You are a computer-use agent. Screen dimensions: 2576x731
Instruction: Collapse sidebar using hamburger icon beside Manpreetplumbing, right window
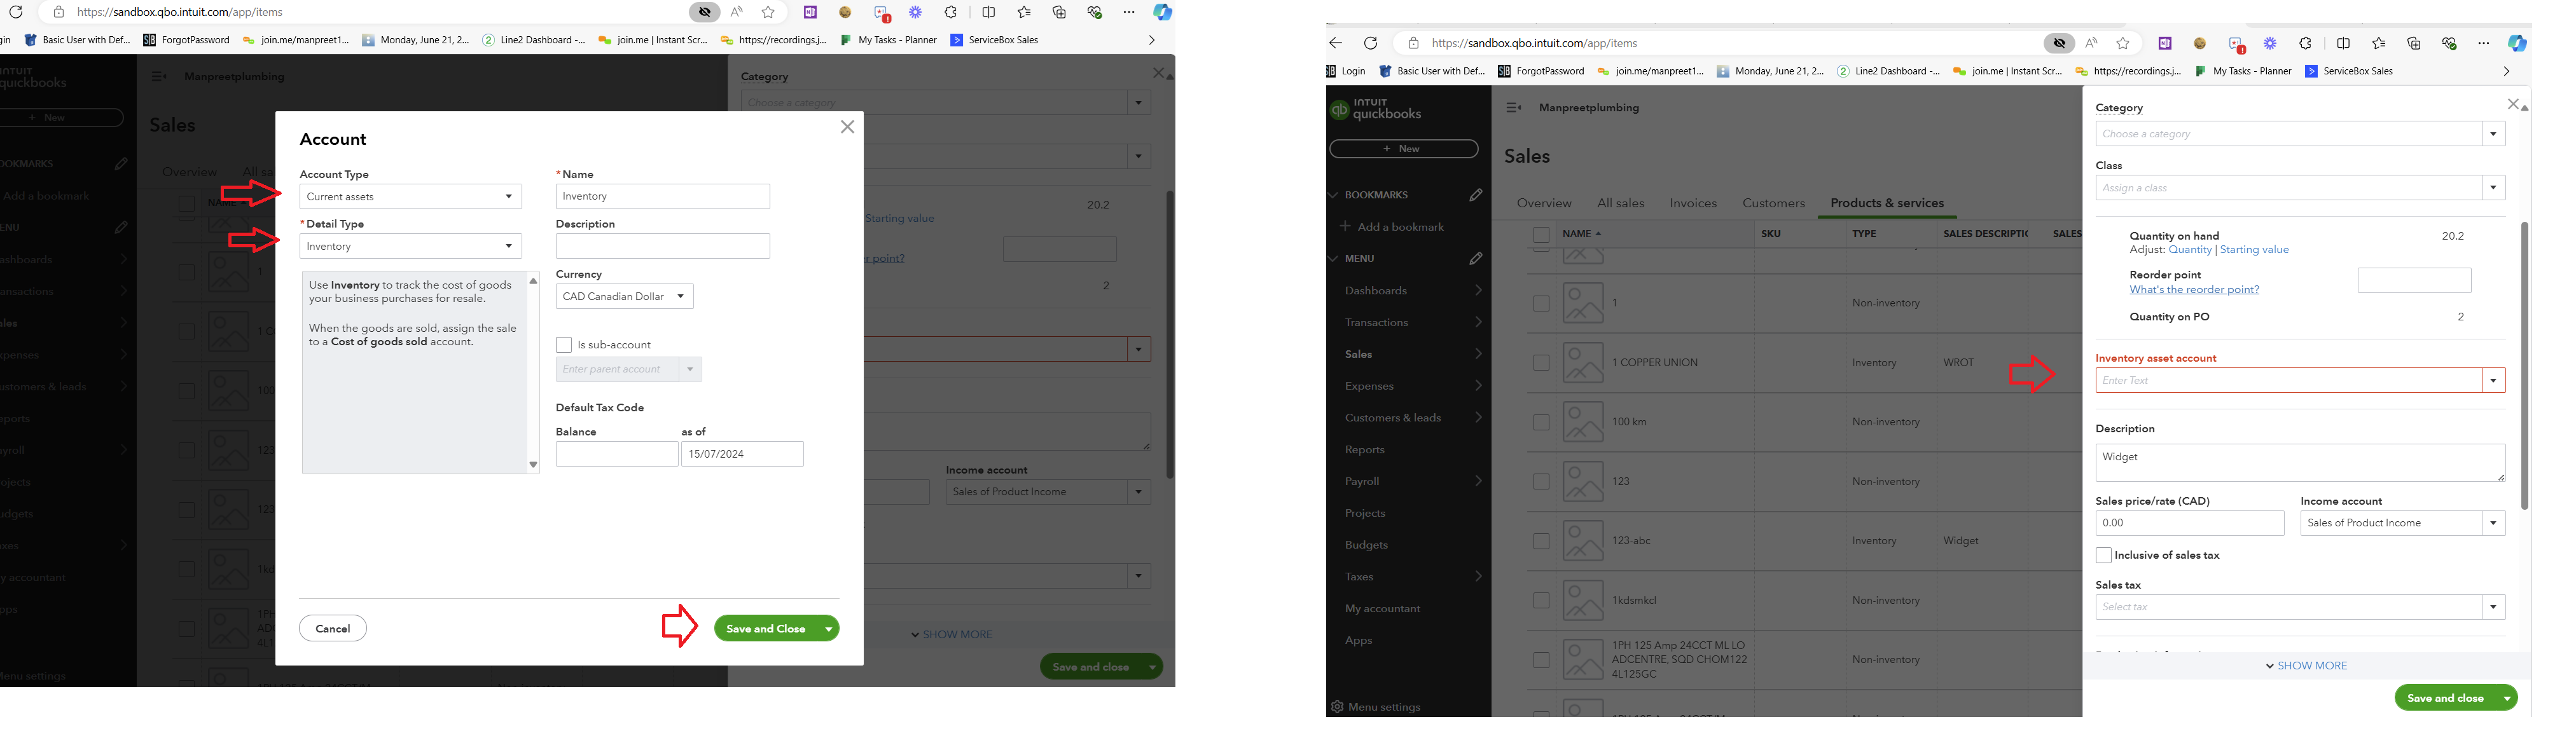click(x=1513, y=108)
